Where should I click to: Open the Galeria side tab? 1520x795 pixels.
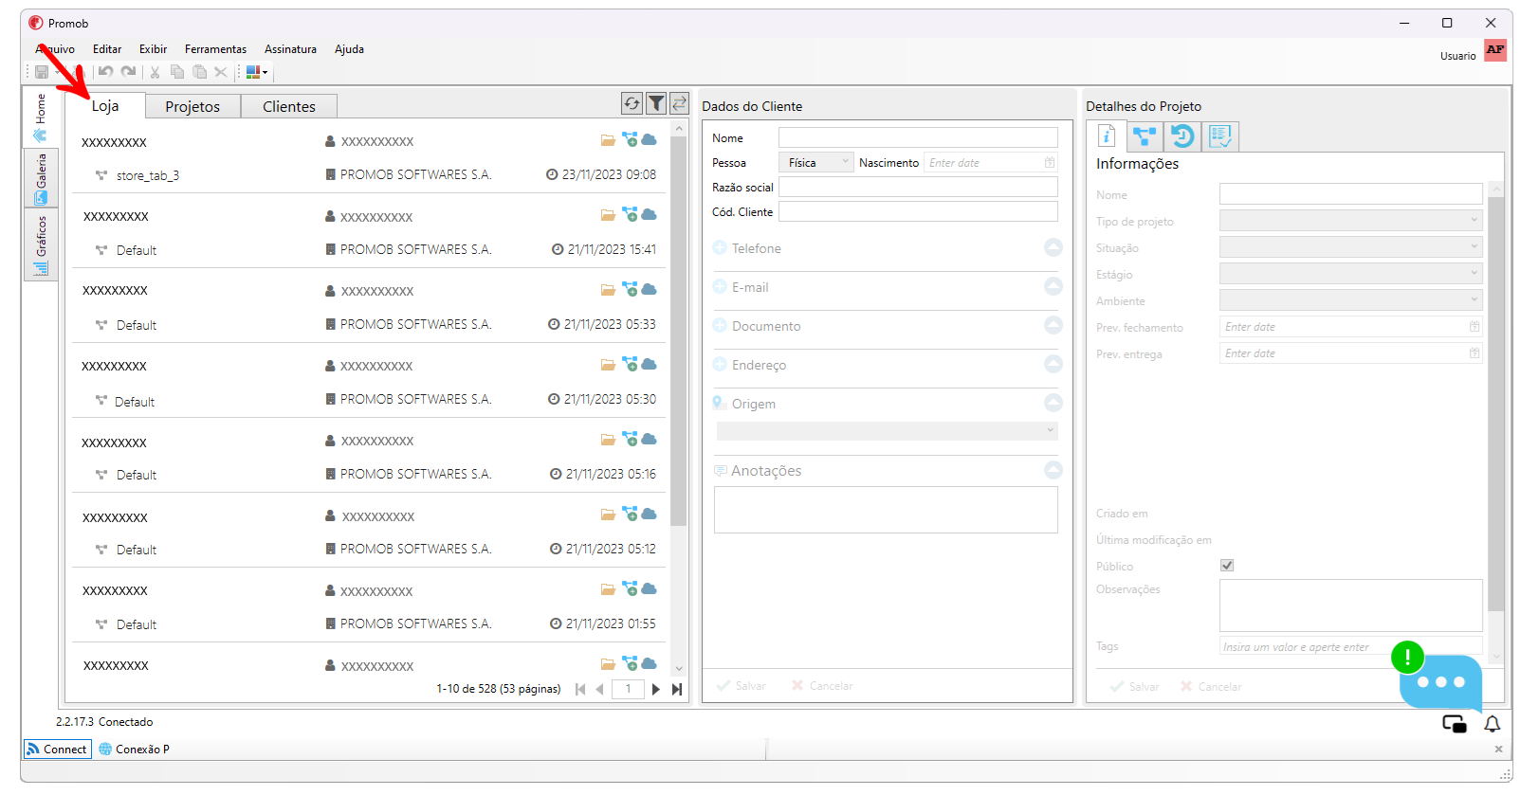[41, 178]
